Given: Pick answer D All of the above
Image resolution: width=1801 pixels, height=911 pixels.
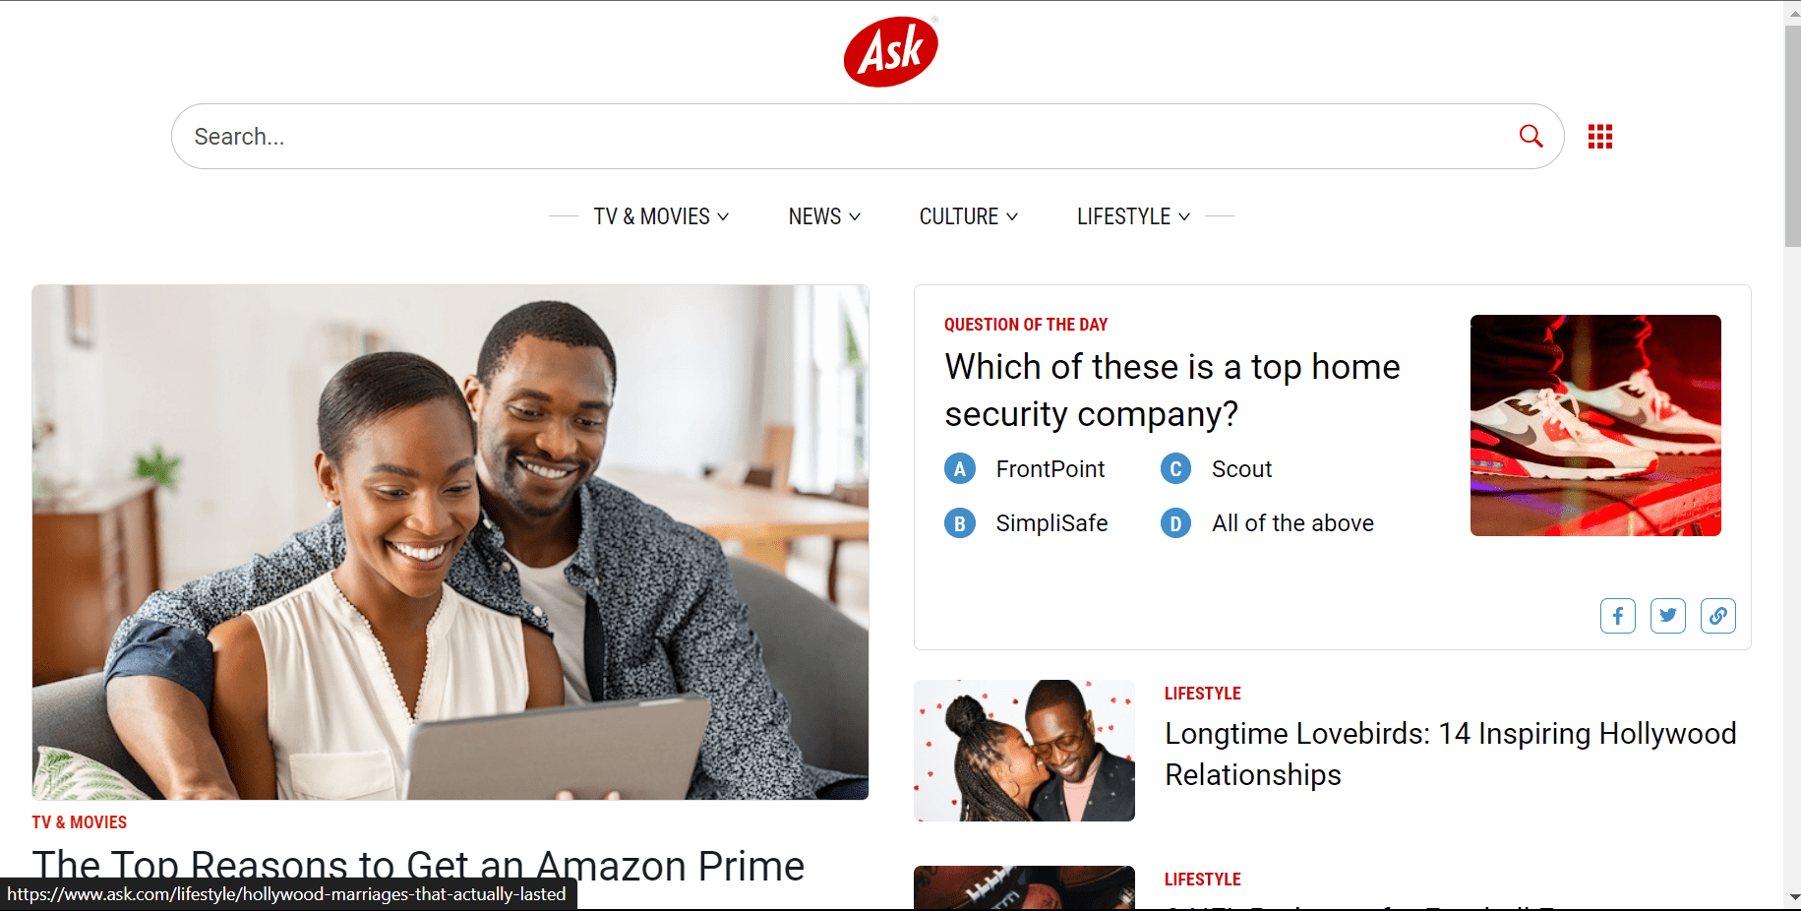Looking at the screenshot, I should coord(1268,523).
